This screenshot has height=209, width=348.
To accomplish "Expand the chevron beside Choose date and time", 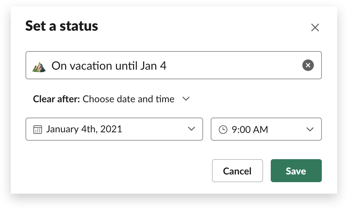I will point(186,99).
